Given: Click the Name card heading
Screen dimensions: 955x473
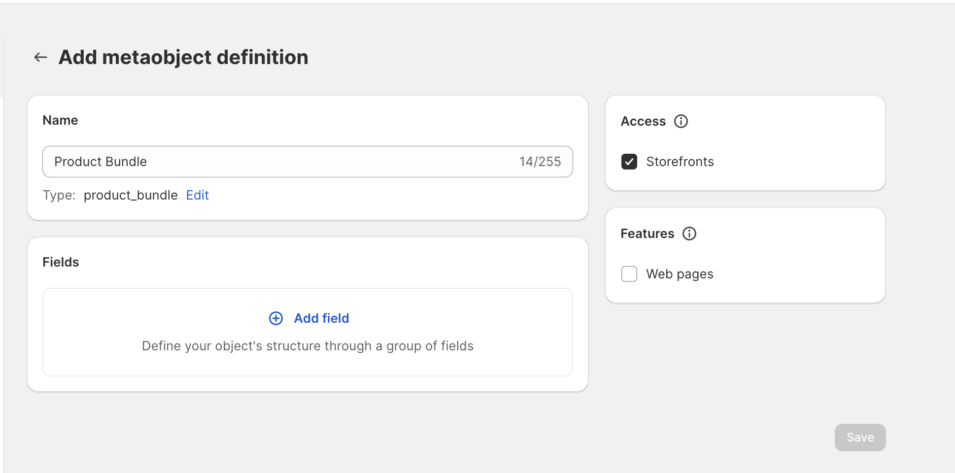Looking at the screenshot, I should pos(60,120).
